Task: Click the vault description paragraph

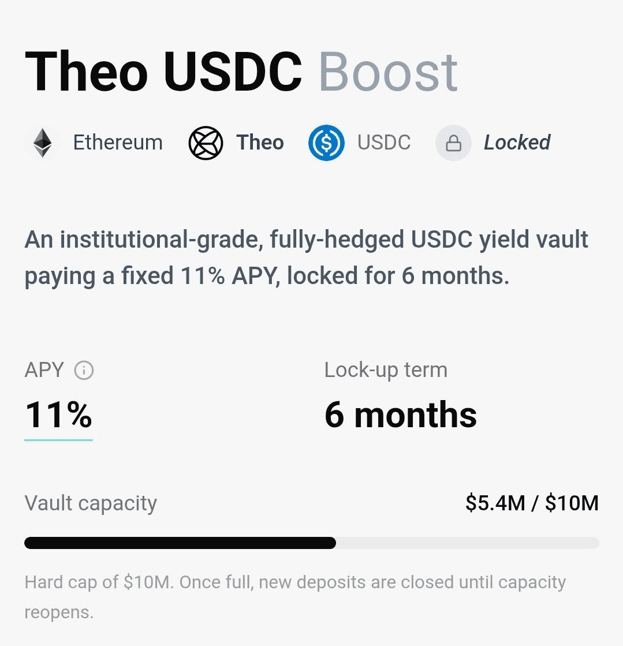Action: point(306,257)
